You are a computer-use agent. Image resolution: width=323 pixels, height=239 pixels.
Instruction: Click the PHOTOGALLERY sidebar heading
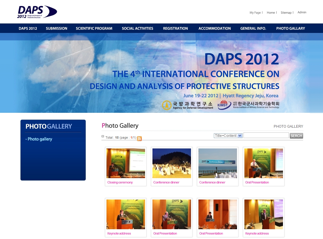coord(49,126)
